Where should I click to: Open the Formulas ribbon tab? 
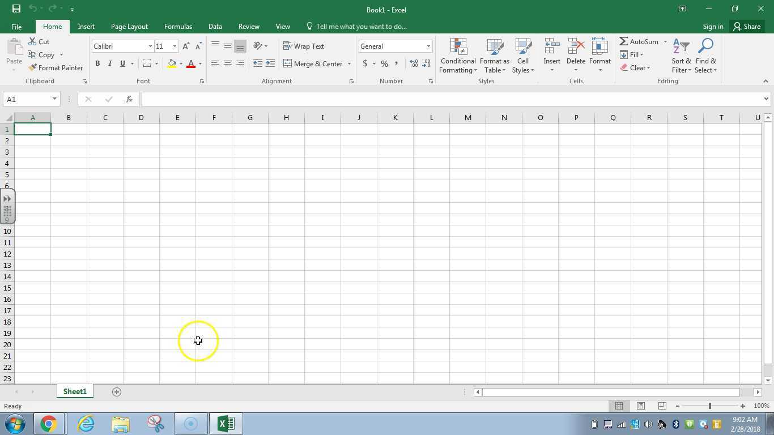tap(178, 27)
